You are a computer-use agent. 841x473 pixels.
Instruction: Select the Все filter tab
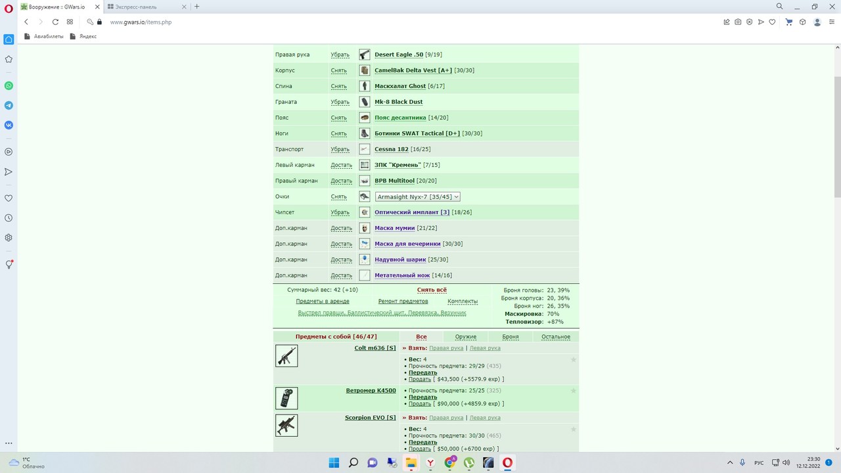click(421, 337)
